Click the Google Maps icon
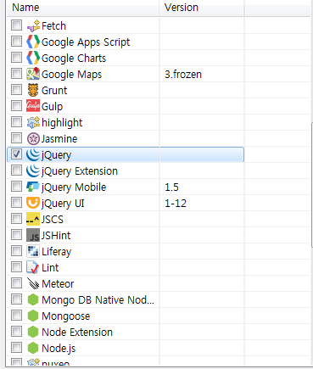The height and width of the screenshot is (369, 313). pos(33,74)
